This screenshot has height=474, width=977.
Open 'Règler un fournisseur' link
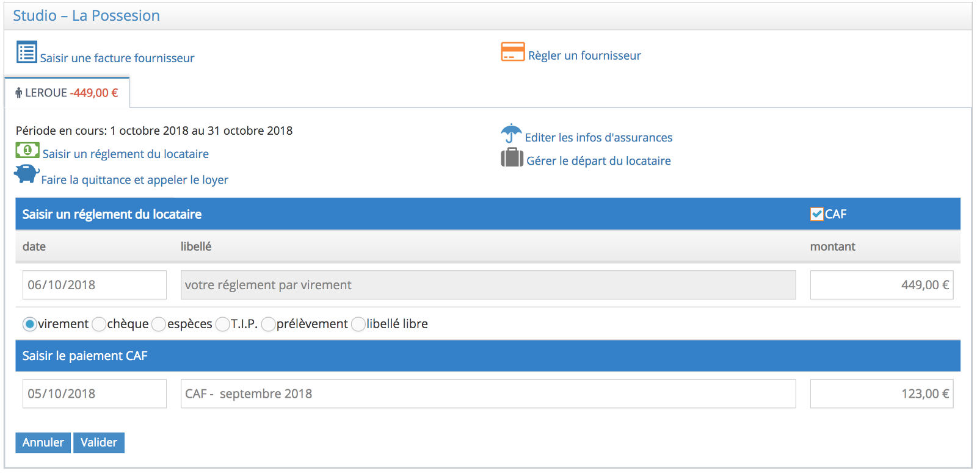tap(584, 56)
